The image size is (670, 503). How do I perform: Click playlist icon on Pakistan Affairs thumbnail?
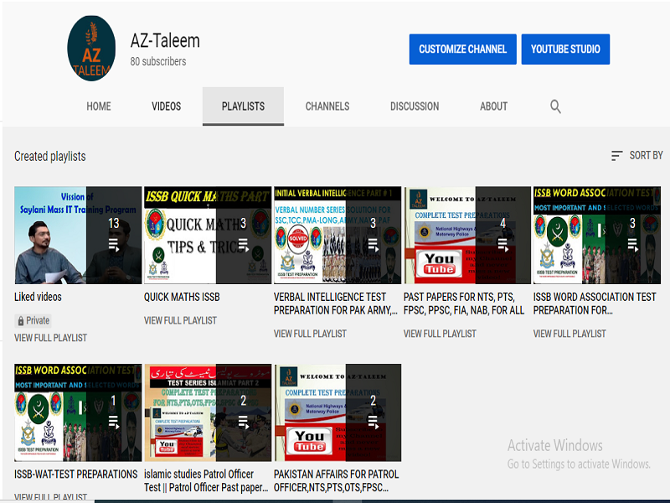[x=374, y=423]
